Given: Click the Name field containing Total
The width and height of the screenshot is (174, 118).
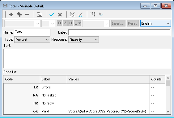Looking at the screenshot, I should pos(32,32).
